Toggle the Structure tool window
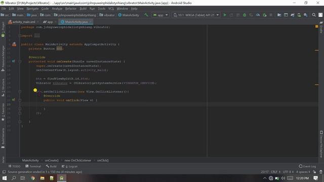 point(3,87)
